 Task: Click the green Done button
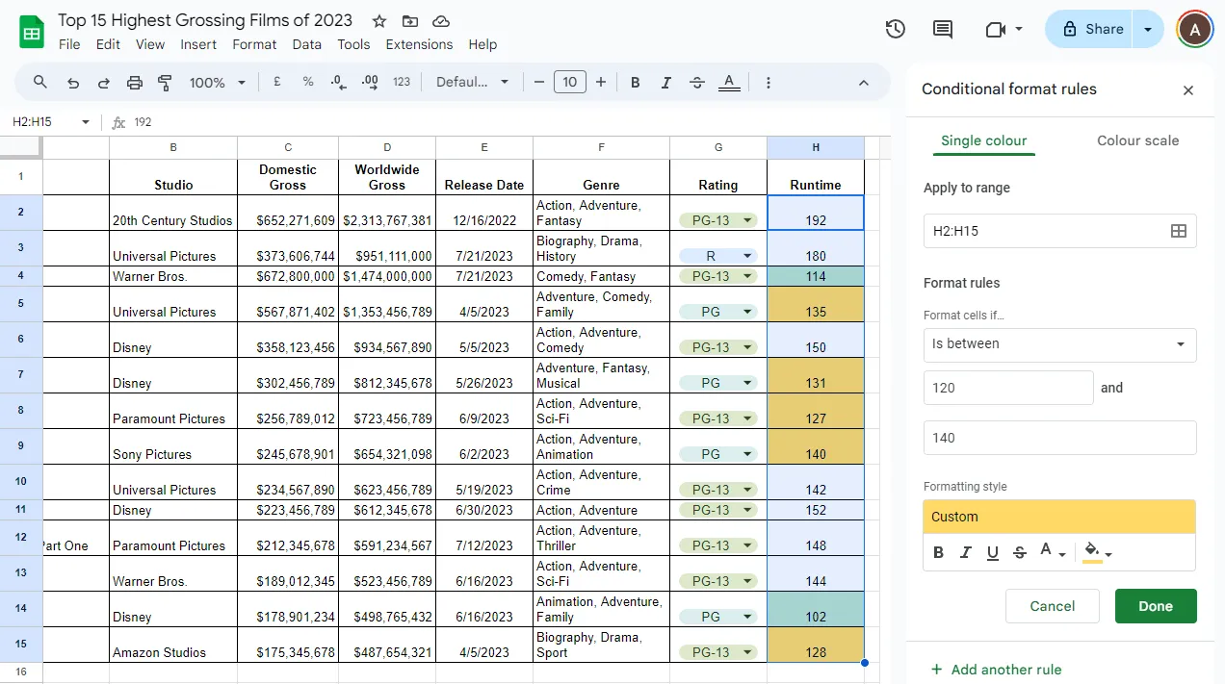click(x=1156, y=606)
